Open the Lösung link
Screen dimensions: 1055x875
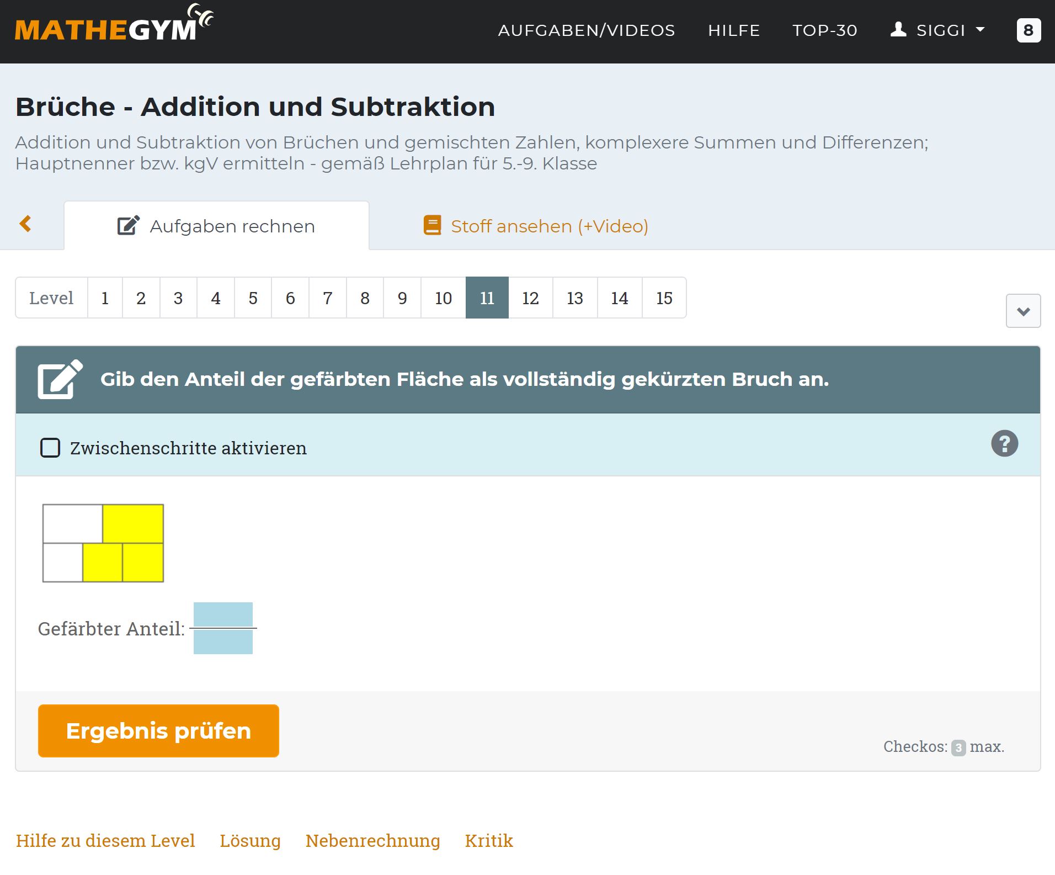coord(250,841)
